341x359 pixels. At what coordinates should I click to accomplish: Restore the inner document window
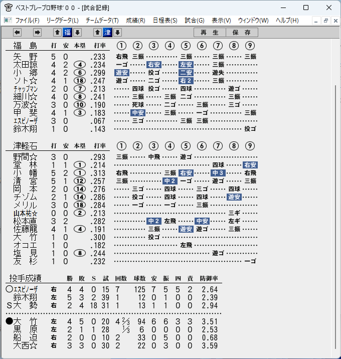click(325, 21)
